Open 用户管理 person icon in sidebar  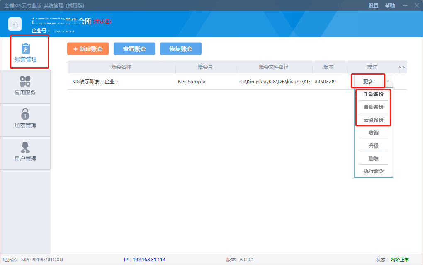point(25,147)
